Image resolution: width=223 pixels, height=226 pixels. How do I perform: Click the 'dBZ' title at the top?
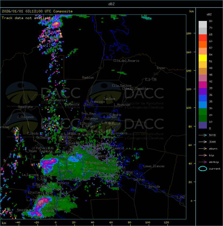point(111,4)
